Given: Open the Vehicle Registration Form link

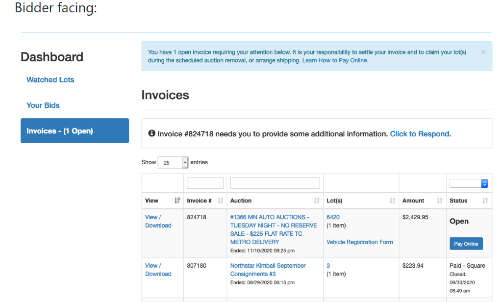Looking at the screenshot, I should click(x=359, y=242).
